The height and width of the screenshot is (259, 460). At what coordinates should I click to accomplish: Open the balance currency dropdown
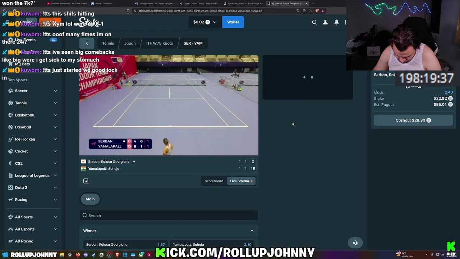tap(215, 22)
